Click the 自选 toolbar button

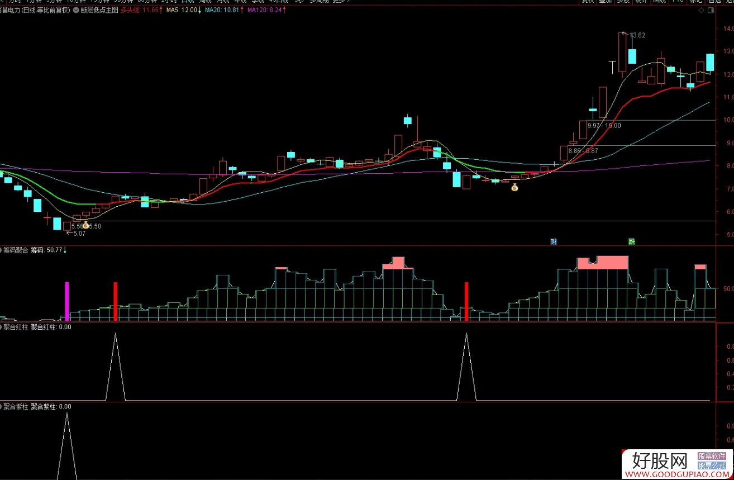coord(714,1)
